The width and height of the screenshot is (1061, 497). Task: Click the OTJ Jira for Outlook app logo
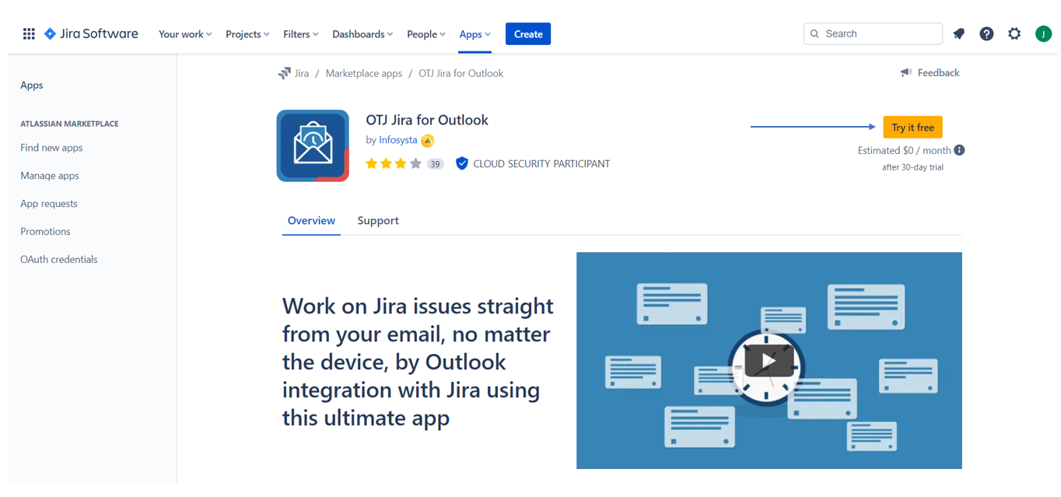[313, 145]
